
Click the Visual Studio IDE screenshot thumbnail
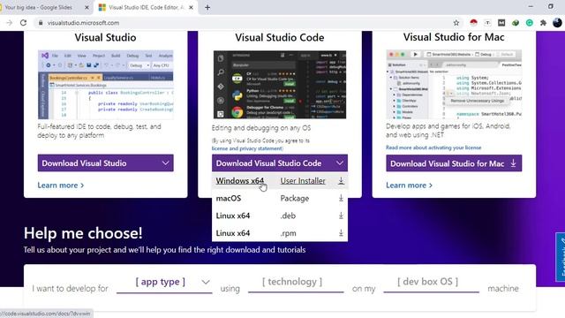106,85
